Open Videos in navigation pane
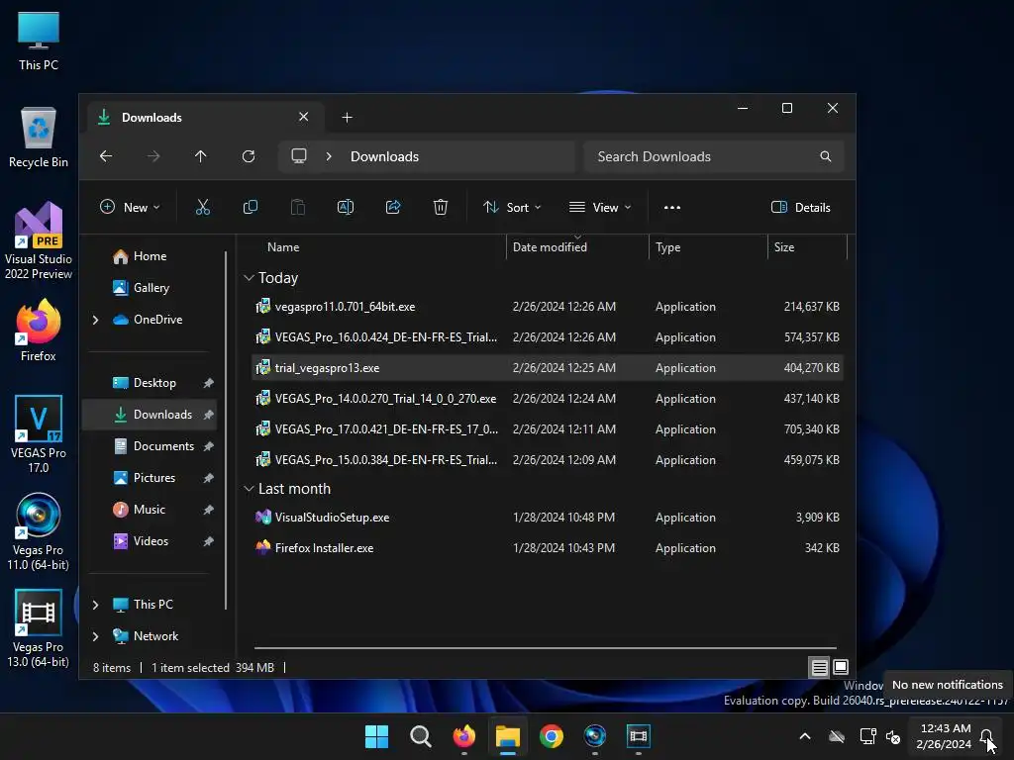 (151, 541)
